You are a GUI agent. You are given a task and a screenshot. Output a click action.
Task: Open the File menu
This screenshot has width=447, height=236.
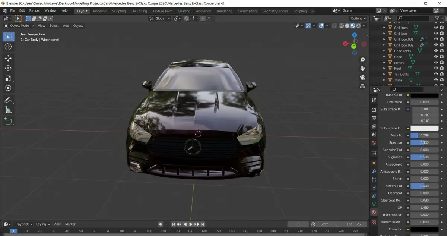[x=13, y=11]
